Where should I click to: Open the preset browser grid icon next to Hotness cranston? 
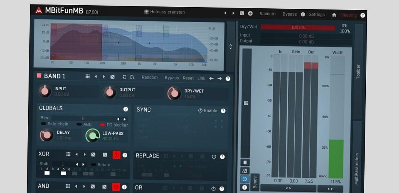(x=146, y=12)
